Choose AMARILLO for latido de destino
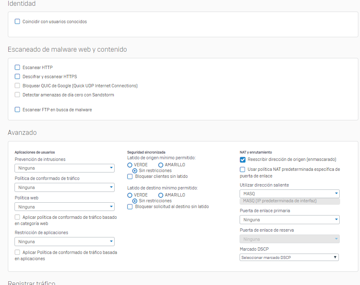The image size is (360, 285). pyautogui.click(x=161, y=195)
